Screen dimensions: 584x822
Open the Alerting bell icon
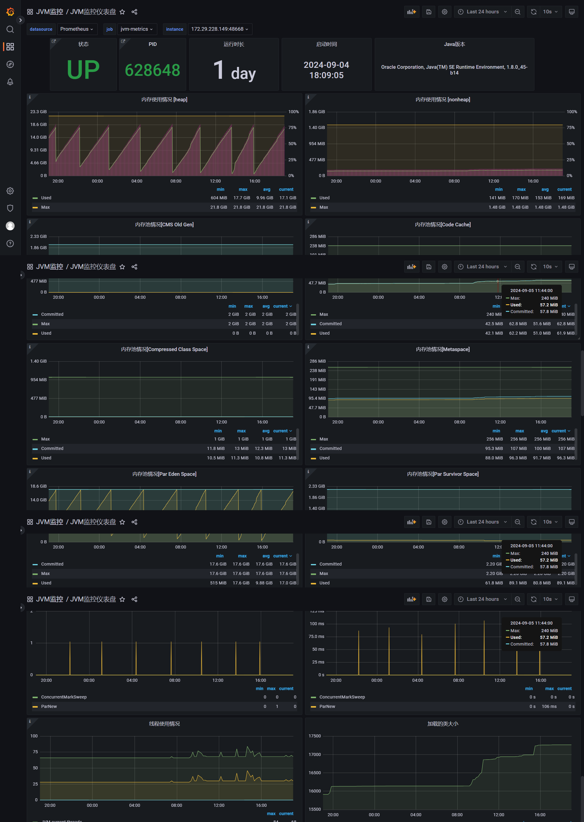tap(10, 82)
